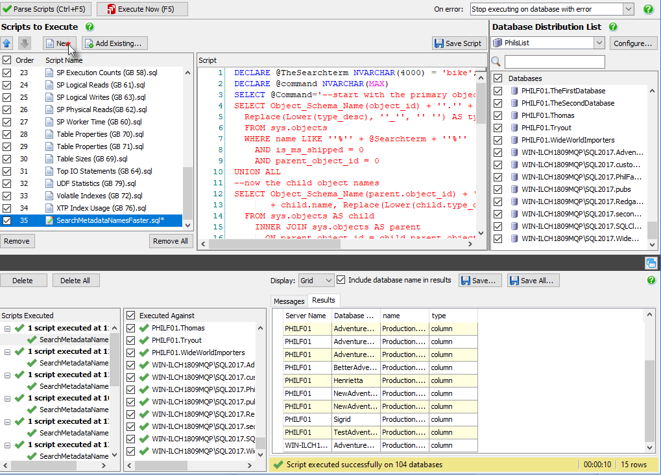661x475 pixels.
Task: Click the database search input field
Action: [x=555, y=62]
